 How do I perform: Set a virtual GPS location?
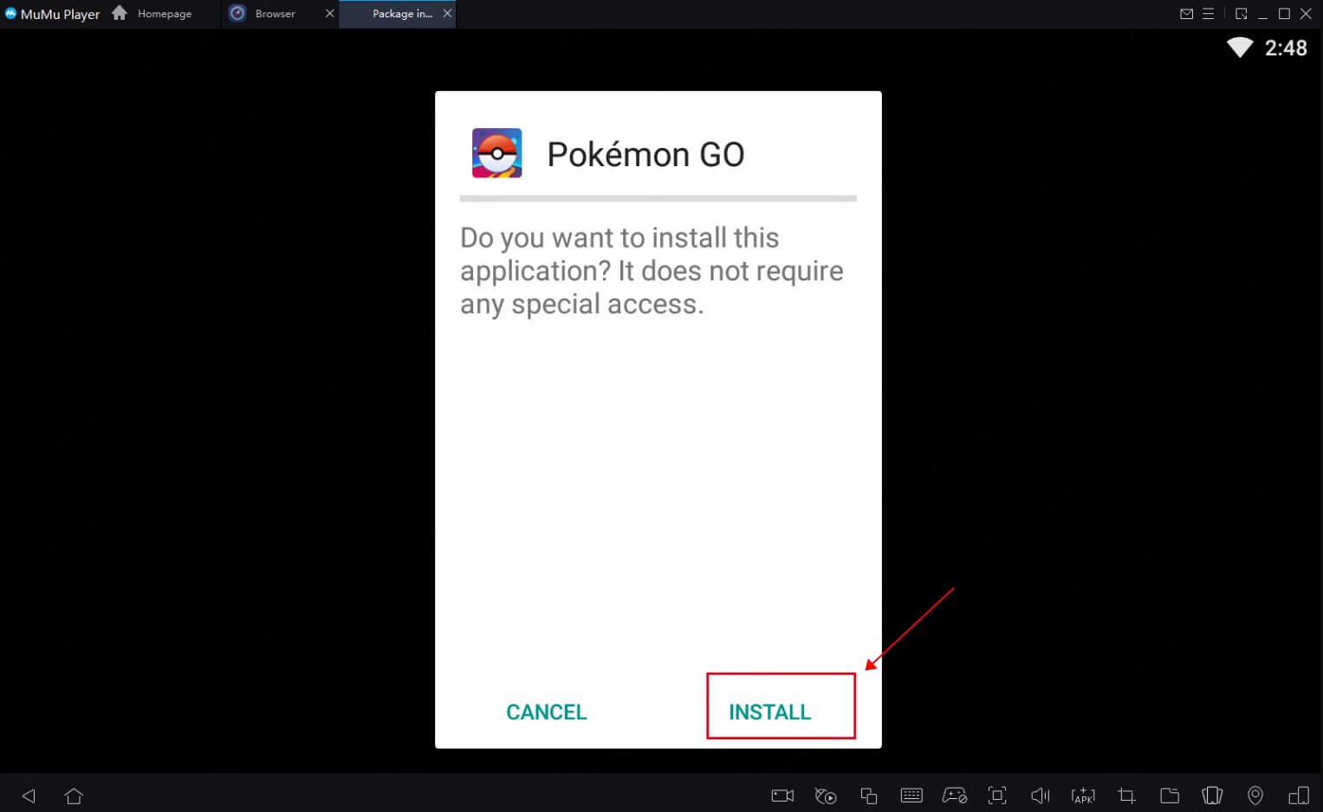(x=1255, y=795)
